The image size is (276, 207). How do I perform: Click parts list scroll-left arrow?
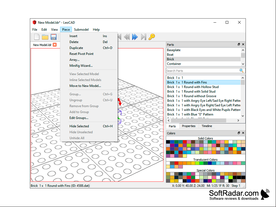(169, 120)
